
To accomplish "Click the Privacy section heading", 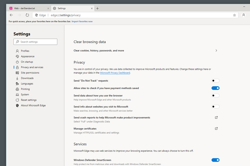I will point(79,62).
